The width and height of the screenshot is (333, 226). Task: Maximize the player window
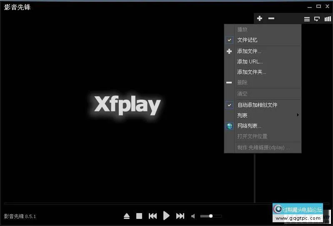pos(318,6)
